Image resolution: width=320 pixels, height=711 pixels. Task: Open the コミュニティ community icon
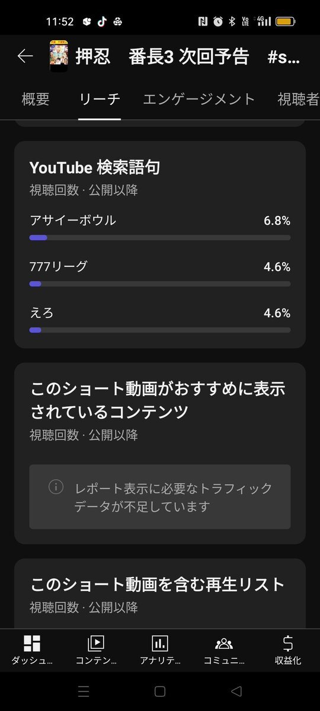click(224, 643)
